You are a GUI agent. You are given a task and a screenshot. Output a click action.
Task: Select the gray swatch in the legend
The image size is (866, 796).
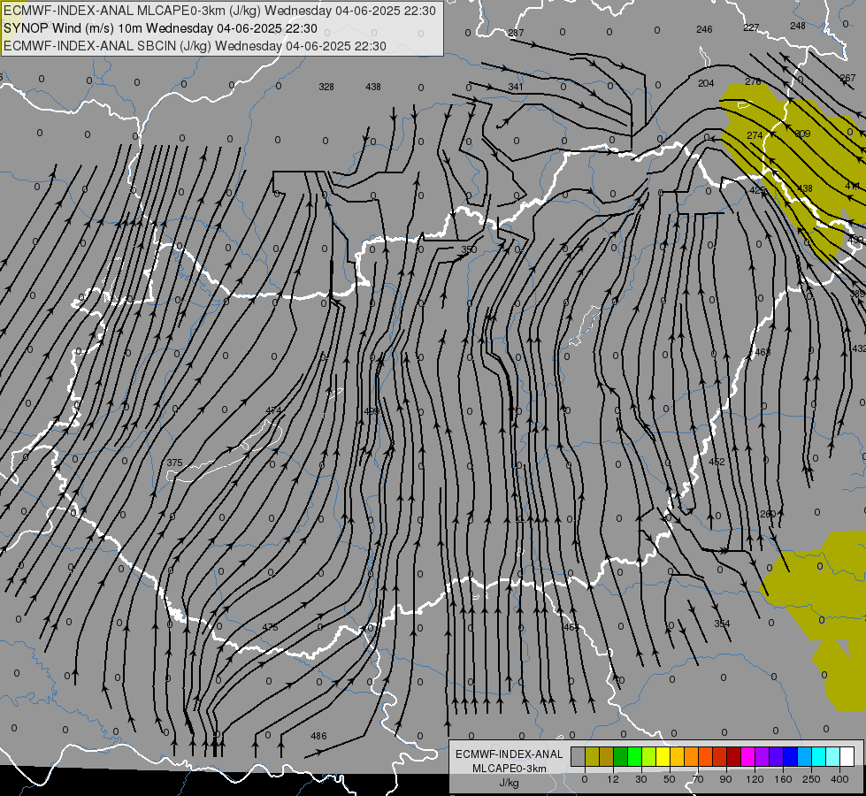(x=578, y=757)
